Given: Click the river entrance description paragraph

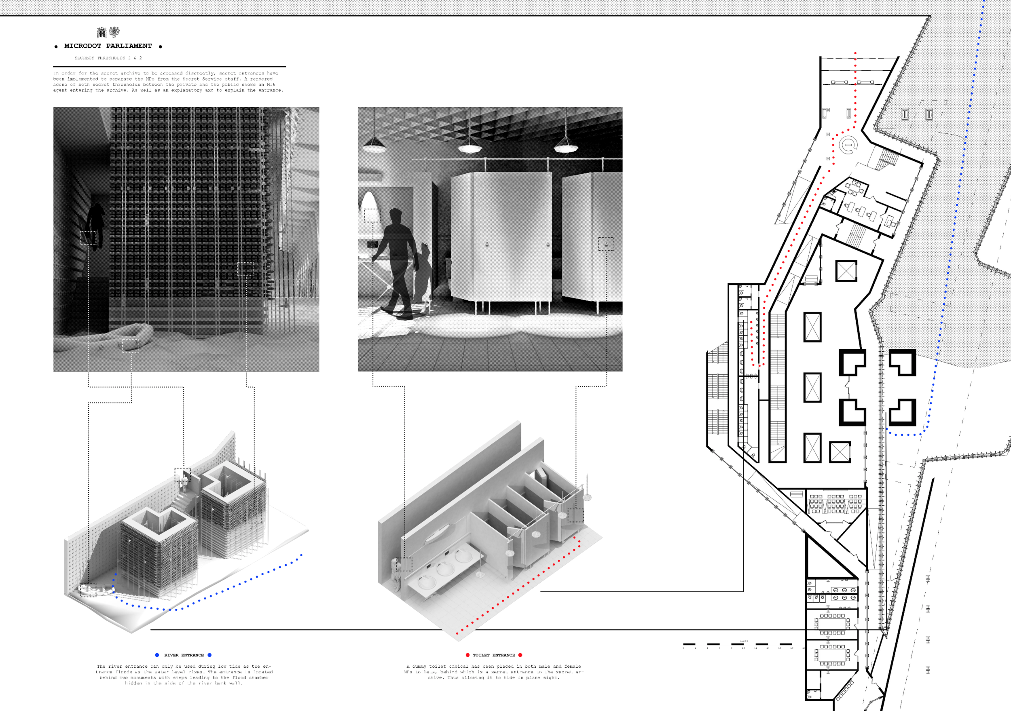Looking at the screenshot, I should (184, 675).
